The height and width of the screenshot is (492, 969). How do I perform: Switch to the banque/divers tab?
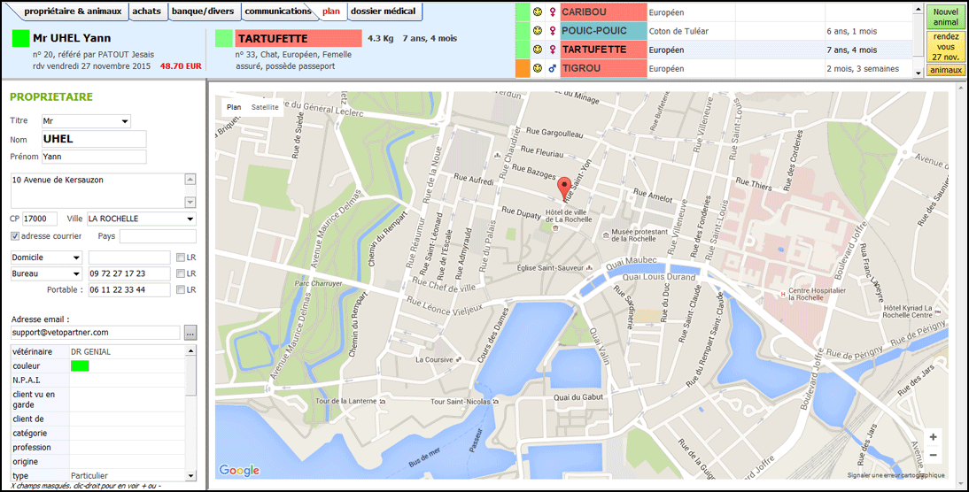[x=204, y=12]
